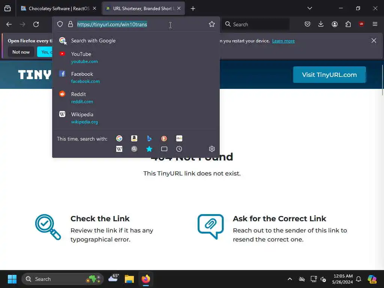Search in History using clock icon
This screenshot has width=384, height=288.
(x=179, y=149)
